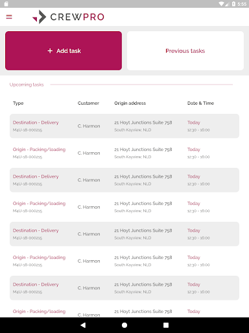Viewport: 249px width, 333px height.
Task: Open the third Origin - Packing/loading task
Action: pyautogui.click(x=124, y=261)
